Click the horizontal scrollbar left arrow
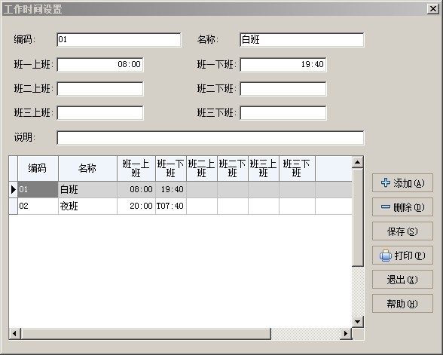Screen dimensions: 443x355 [x=15, y=334]
